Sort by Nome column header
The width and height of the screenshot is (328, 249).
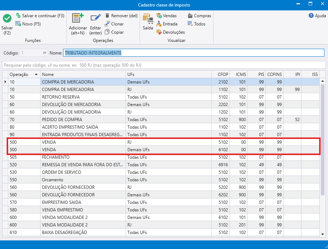coord(83,75)
